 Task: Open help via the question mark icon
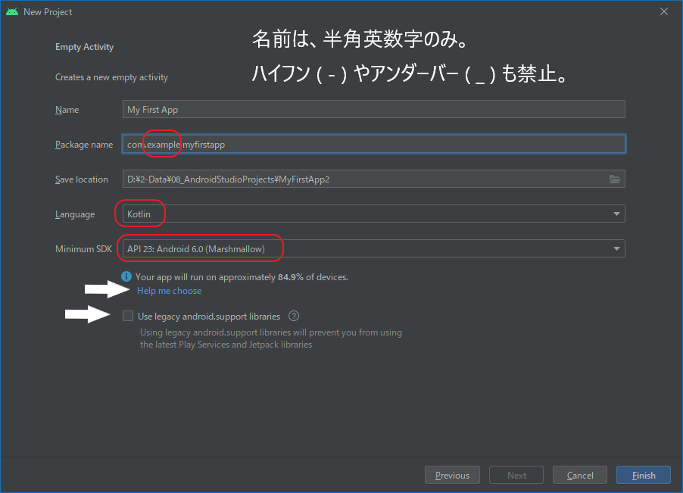tap(293, 316)
